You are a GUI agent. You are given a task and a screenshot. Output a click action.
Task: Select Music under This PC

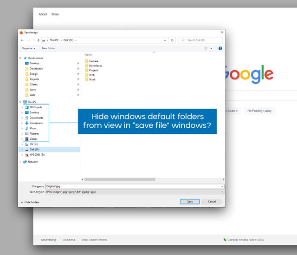(33, 128)
